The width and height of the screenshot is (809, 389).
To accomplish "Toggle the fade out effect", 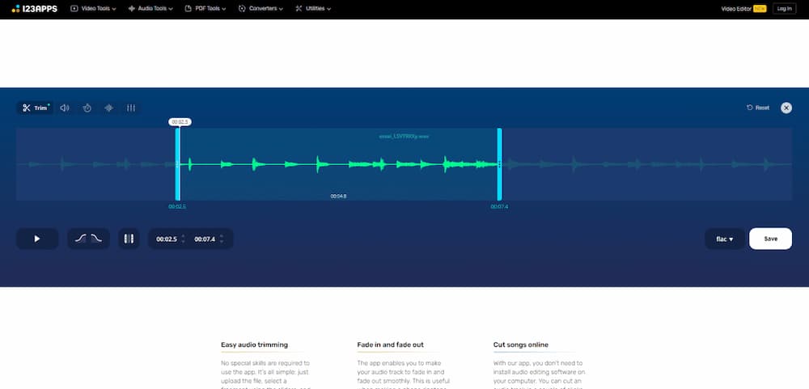I will [96, 239].
